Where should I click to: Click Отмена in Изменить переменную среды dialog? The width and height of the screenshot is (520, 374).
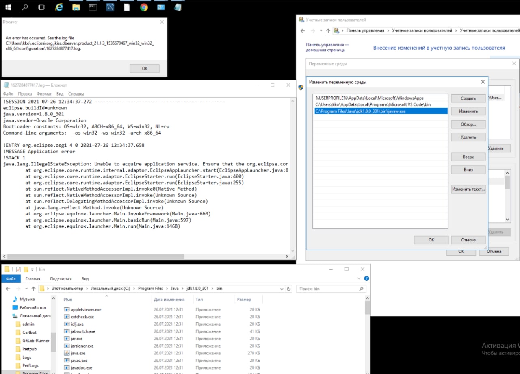468,240
